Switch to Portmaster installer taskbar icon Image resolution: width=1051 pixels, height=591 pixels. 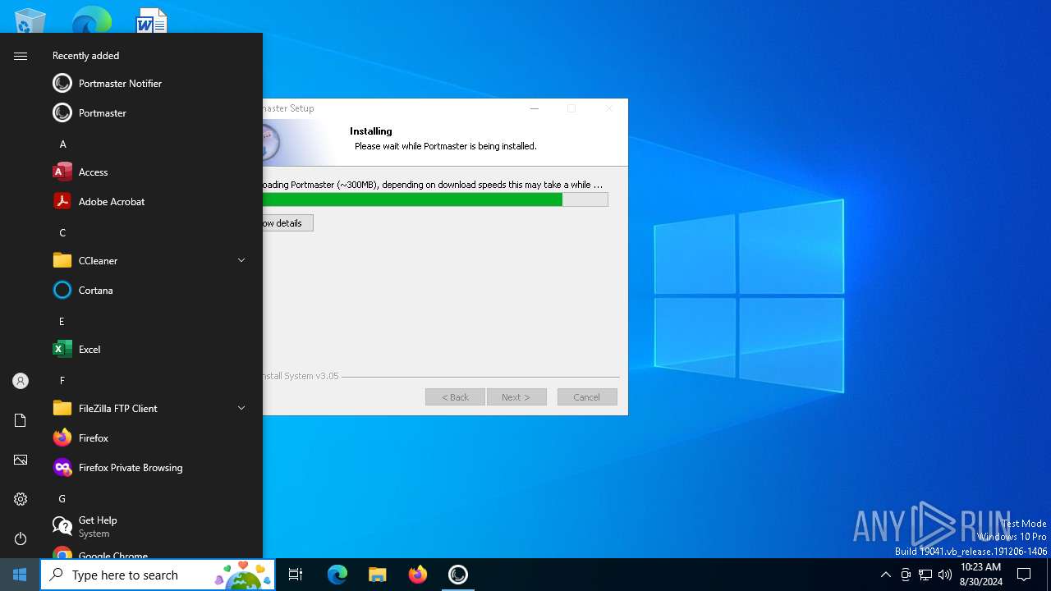[x=458, y=575]
